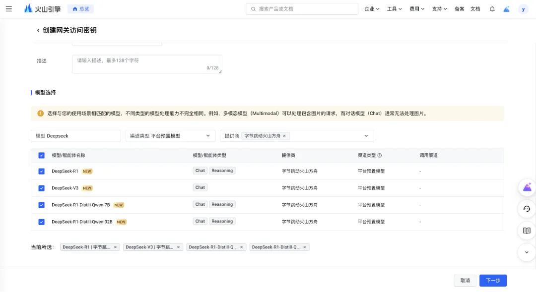The image size is (536, 292).
Task: Click the 提供商 column header
Action: click(288, 155)
